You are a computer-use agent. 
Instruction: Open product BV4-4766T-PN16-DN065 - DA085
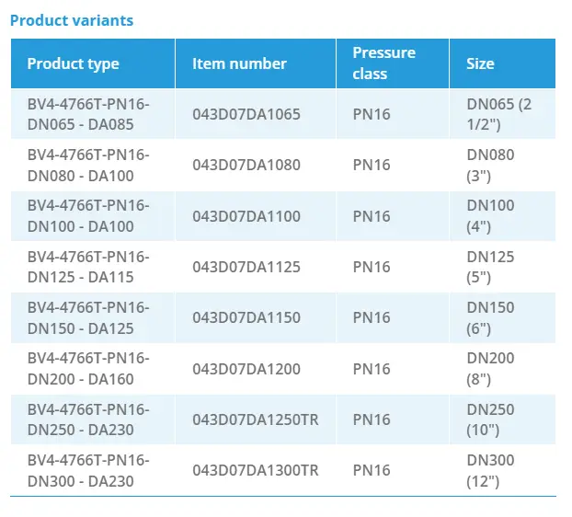[x=88, y=114]
